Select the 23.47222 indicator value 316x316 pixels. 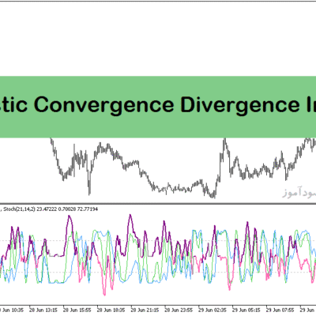[x=47, y=209]
